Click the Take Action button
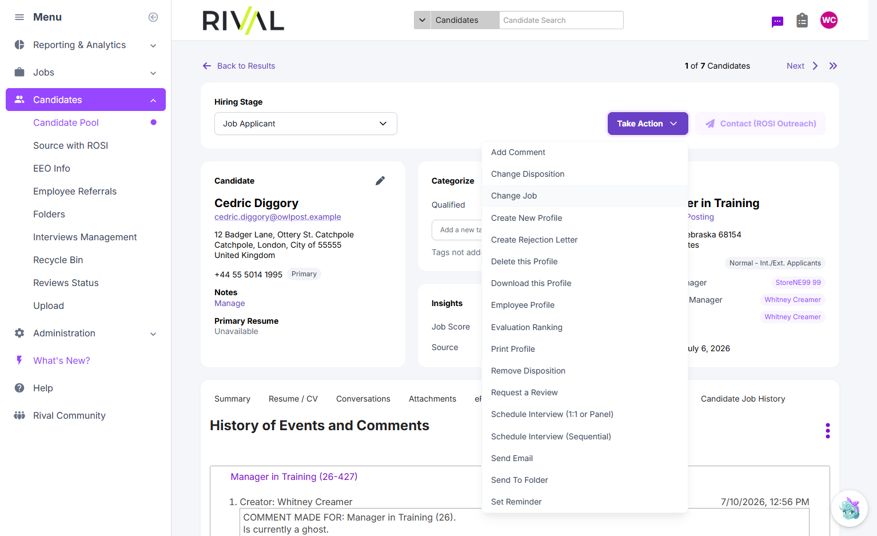 [x=648, y=124]
